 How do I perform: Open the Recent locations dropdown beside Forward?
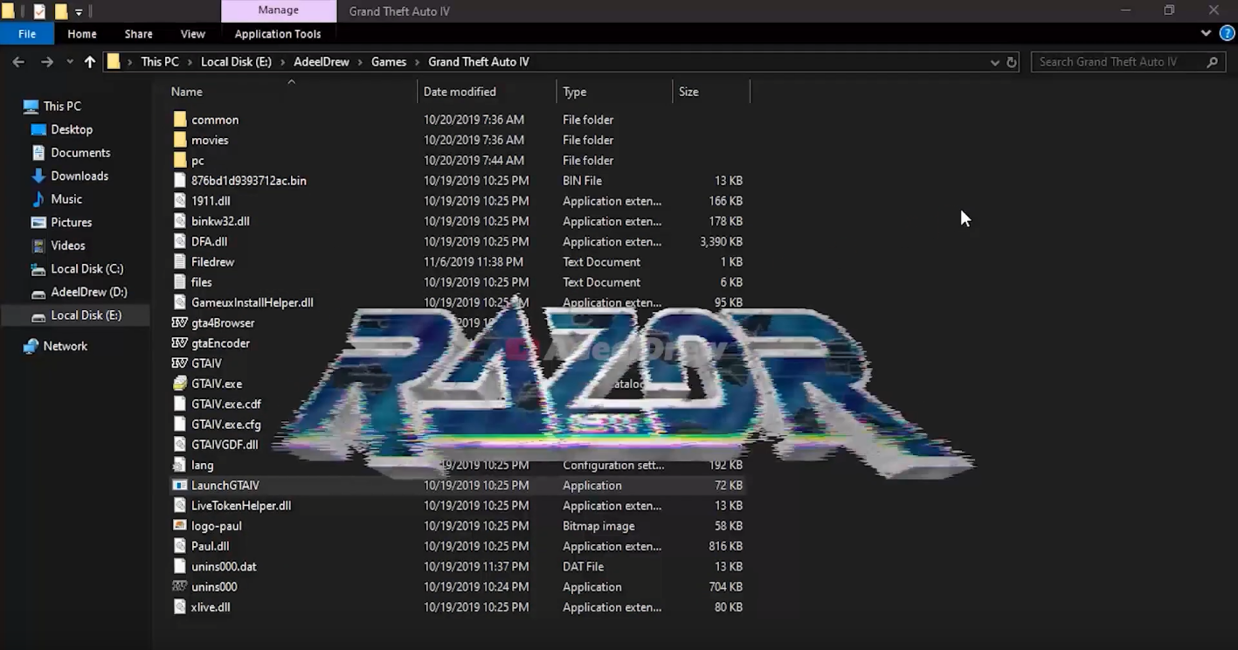(x=68, y=62)
